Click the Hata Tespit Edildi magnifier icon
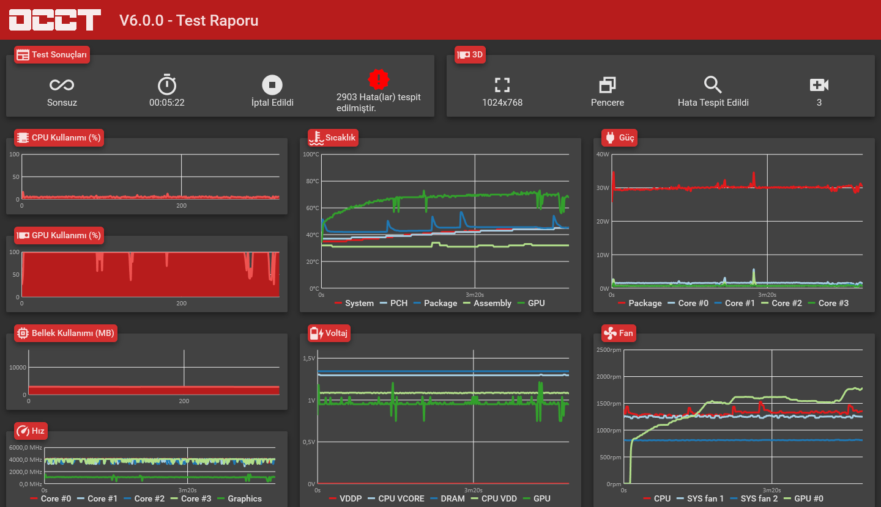The image size is (881, 507). pos(713,85)
